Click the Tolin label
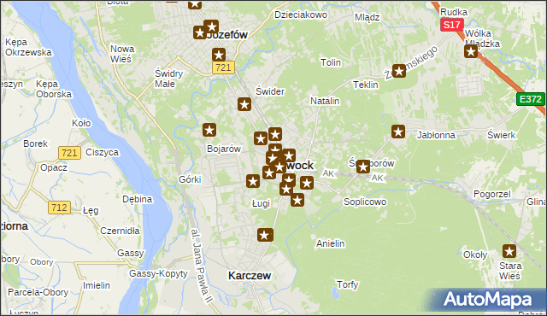 click(x=331, y=62)
